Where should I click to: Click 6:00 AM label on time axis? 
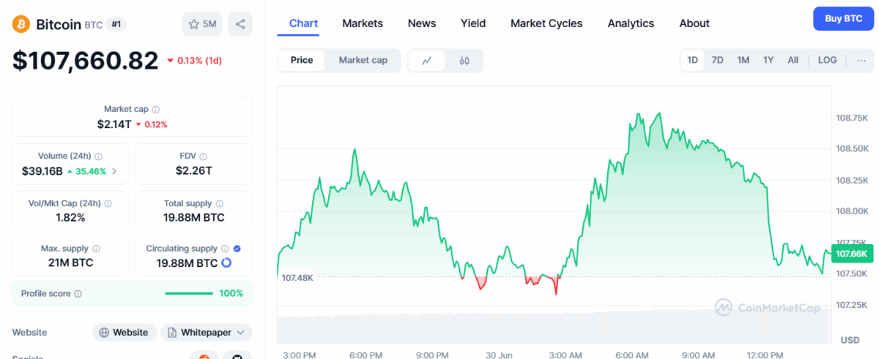pyautogui.click(x=632, y=355)
